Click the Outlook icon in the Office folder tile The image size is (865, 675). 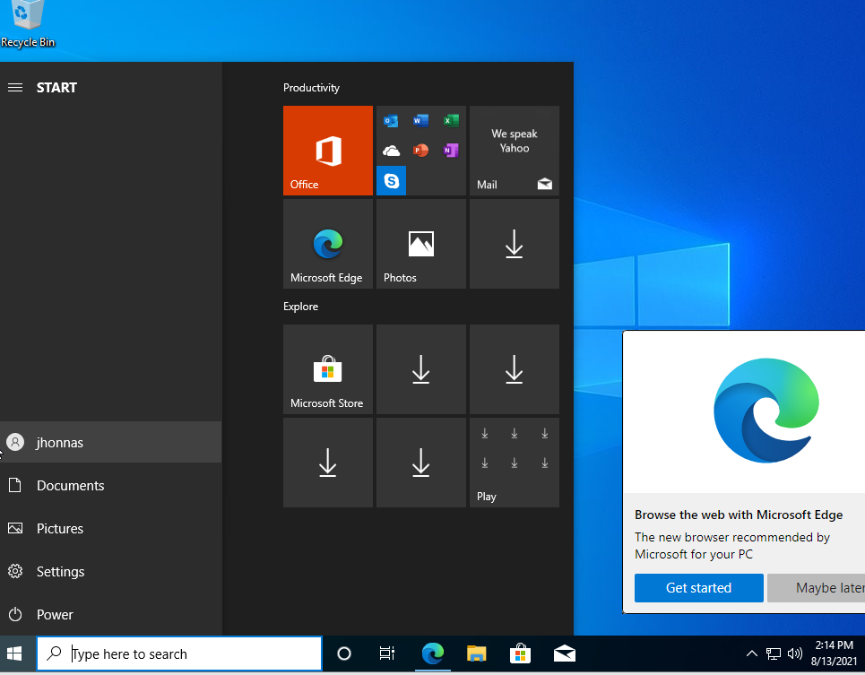pos(391,120)
